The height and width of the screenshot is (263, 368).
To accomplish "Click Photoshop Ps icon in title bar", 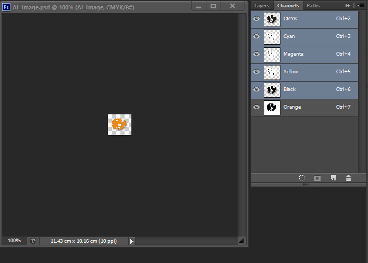I will (6, 7).
